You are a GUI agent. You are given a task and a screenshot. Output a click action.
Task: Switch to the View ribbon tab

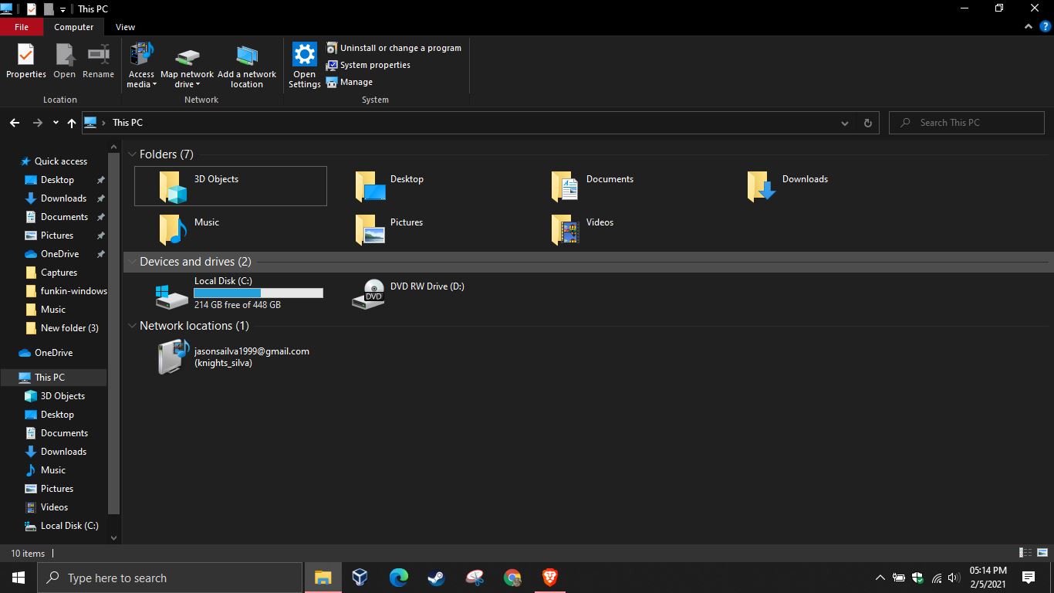pyautogui.click(x=125, y=26)
